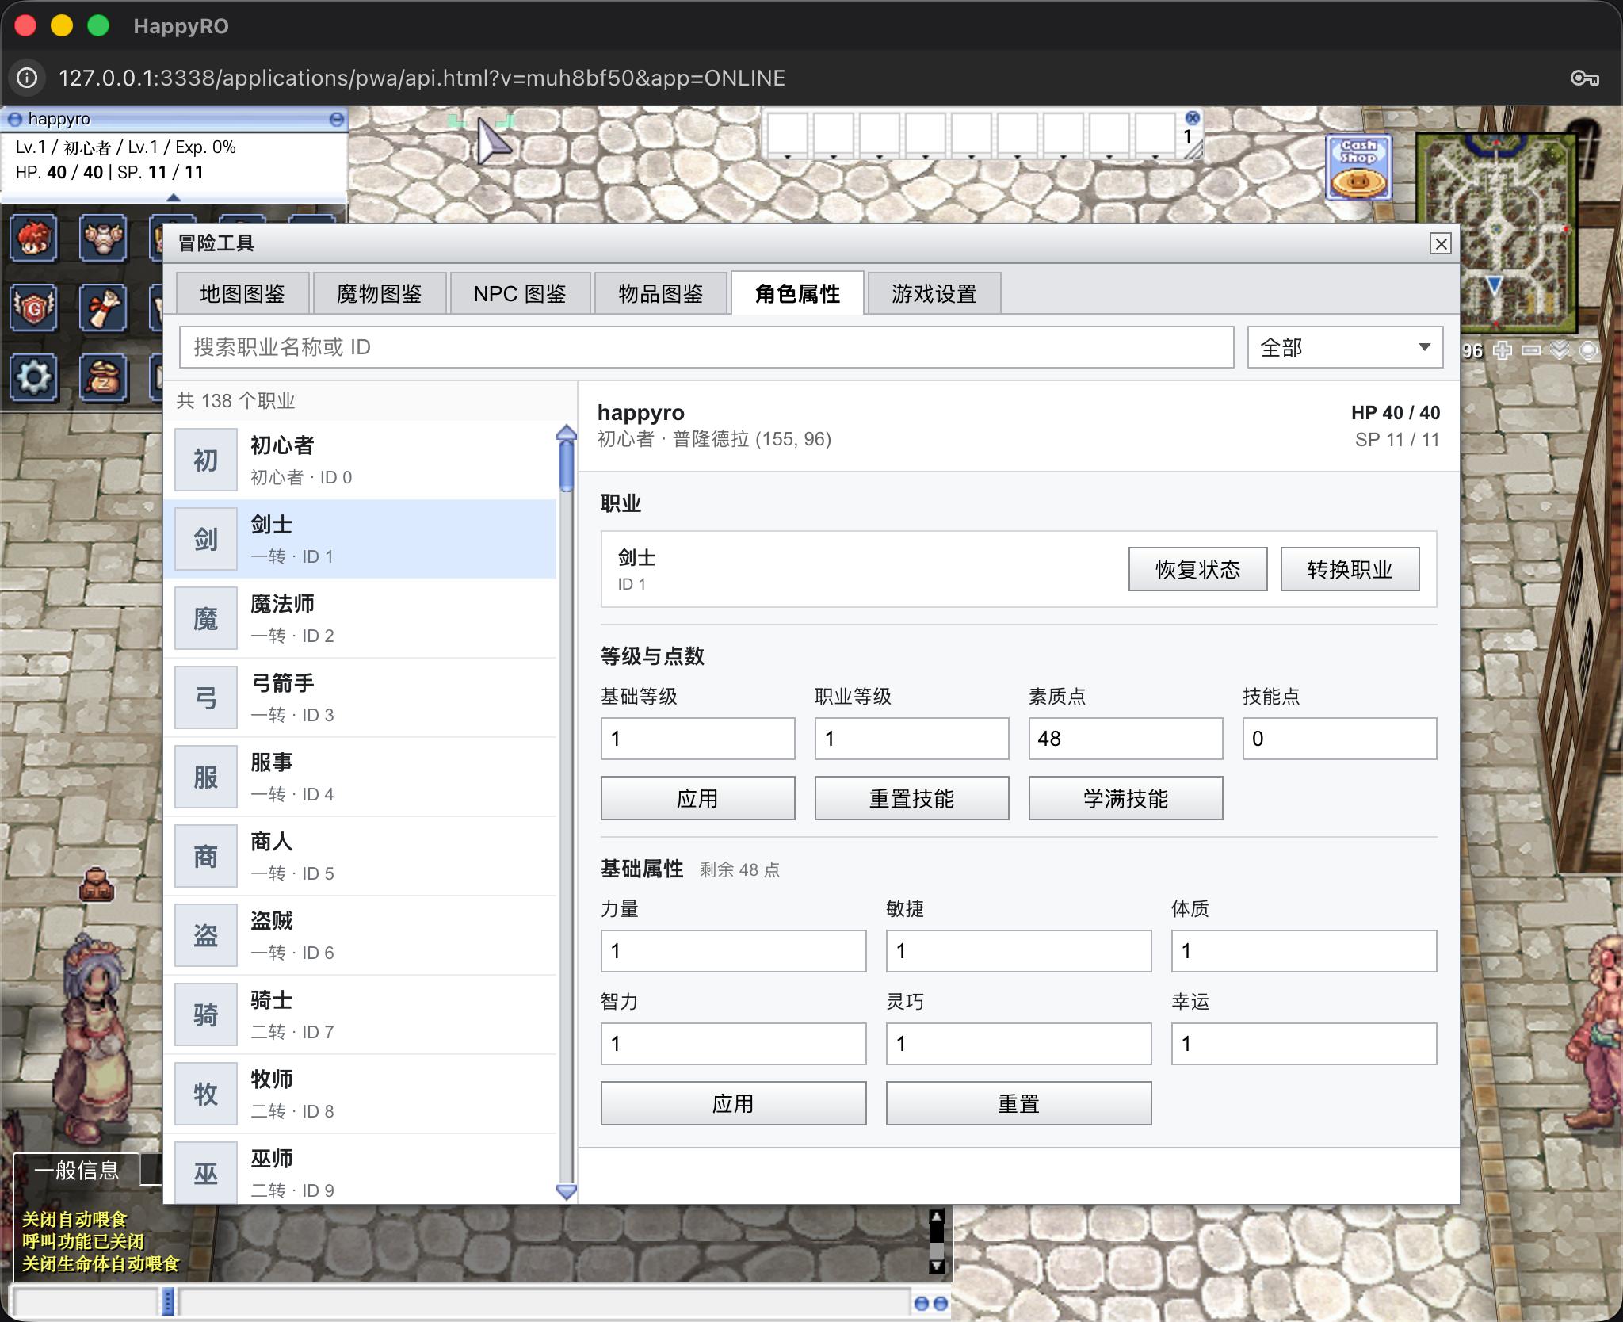Focus the 力量 stat input
Image resolution: width=1623 pixels, height=1322 pixels.
pyautogui.click(x=734, y=951)
